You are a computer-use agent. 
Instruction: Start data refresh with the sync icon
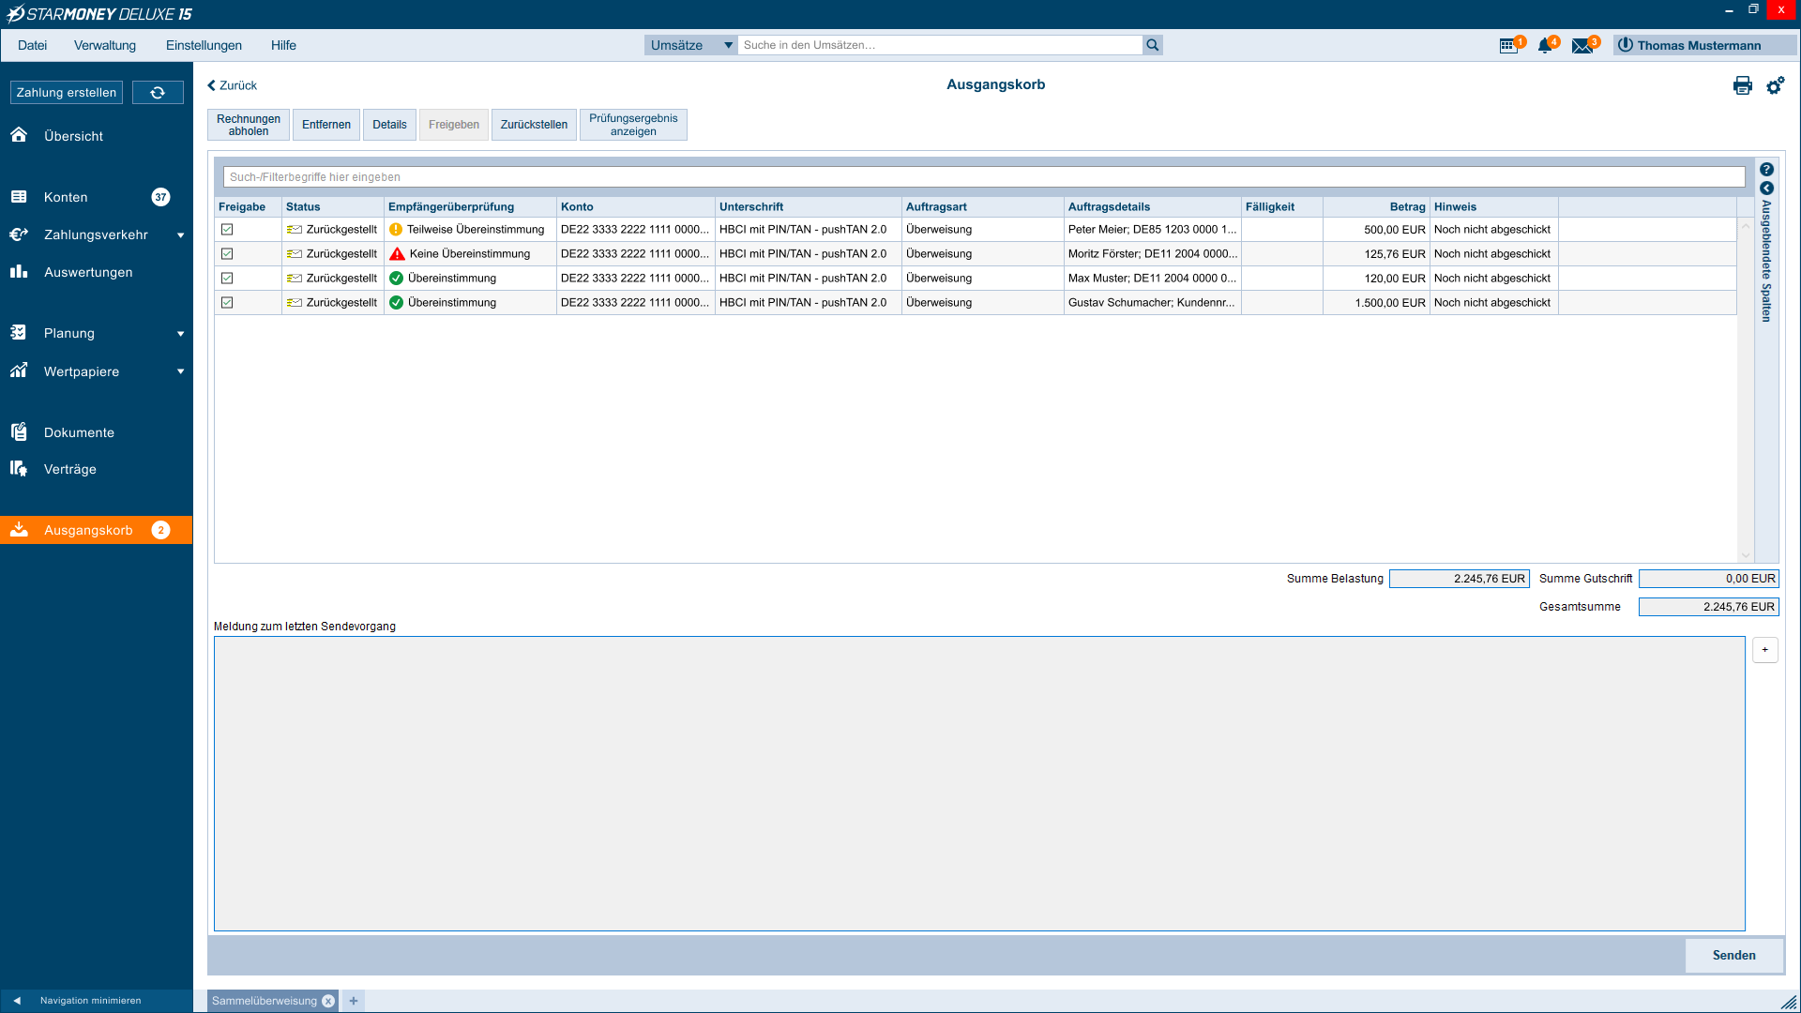click(x=158, y=92)
